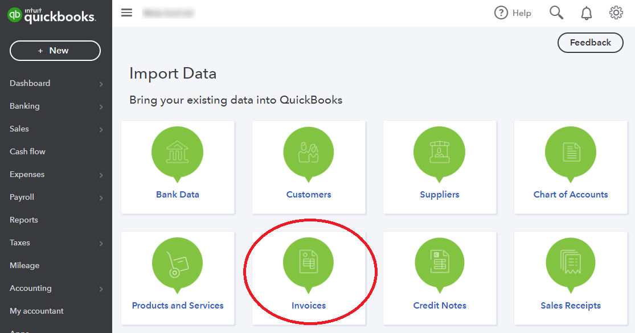This screenshot has height=333, width=635.
Task: Open Cash flow in the sidebar
Action: (x=27, y=151)
